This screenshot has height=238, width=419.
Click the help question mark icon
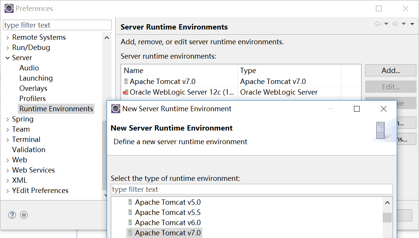coord(12,215)
